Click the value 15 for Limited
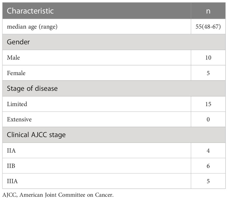Viewport: 228px width, 200px height. point(208,104)
